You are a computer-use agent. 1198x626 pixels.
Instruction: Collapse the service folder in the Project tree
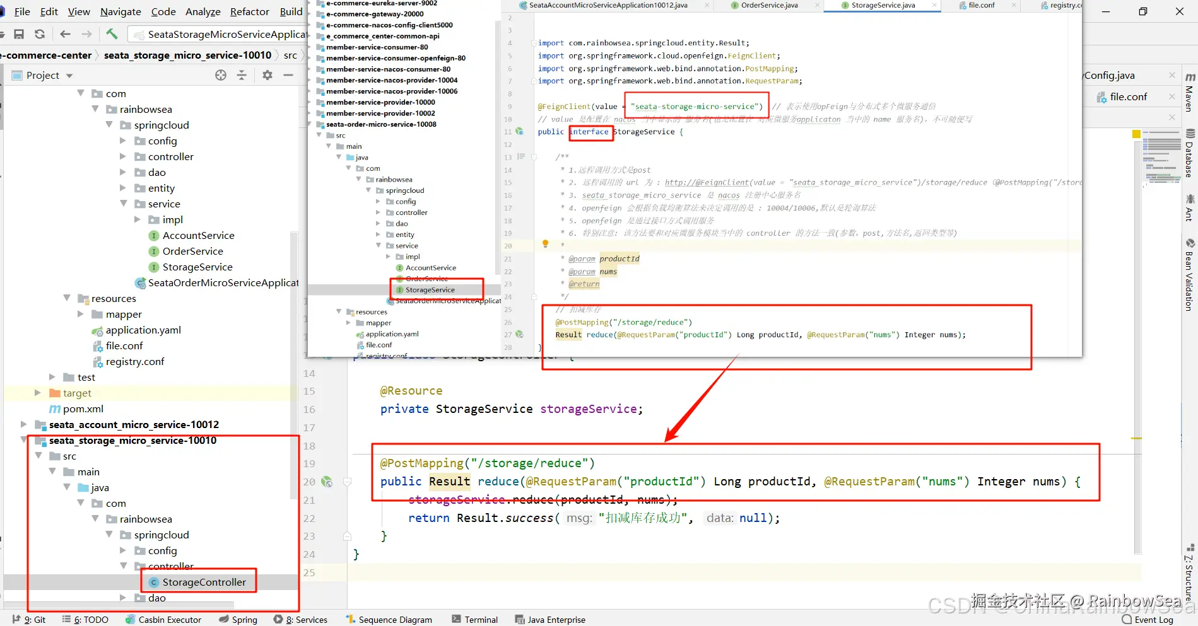[x=124, y=204]
